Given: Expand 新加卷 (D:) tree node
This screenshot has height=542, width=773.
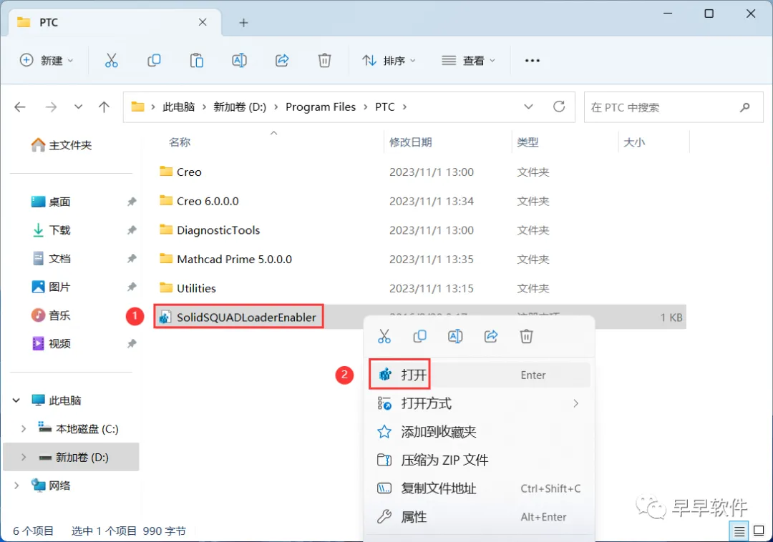Looking at the screenshot, I should tap(23, 458).
